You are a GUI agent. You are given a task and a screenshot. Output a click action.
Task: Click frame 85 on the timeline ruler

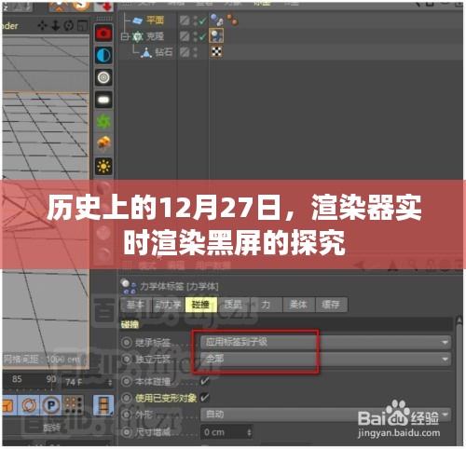tap(17, 379)
